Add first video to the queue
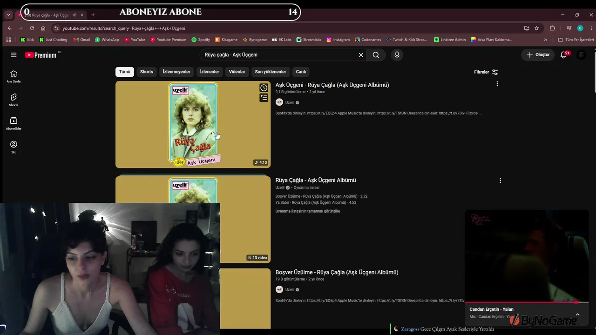Screen dimensions: 596x335 pyautogui.click(x=264, y=98)
